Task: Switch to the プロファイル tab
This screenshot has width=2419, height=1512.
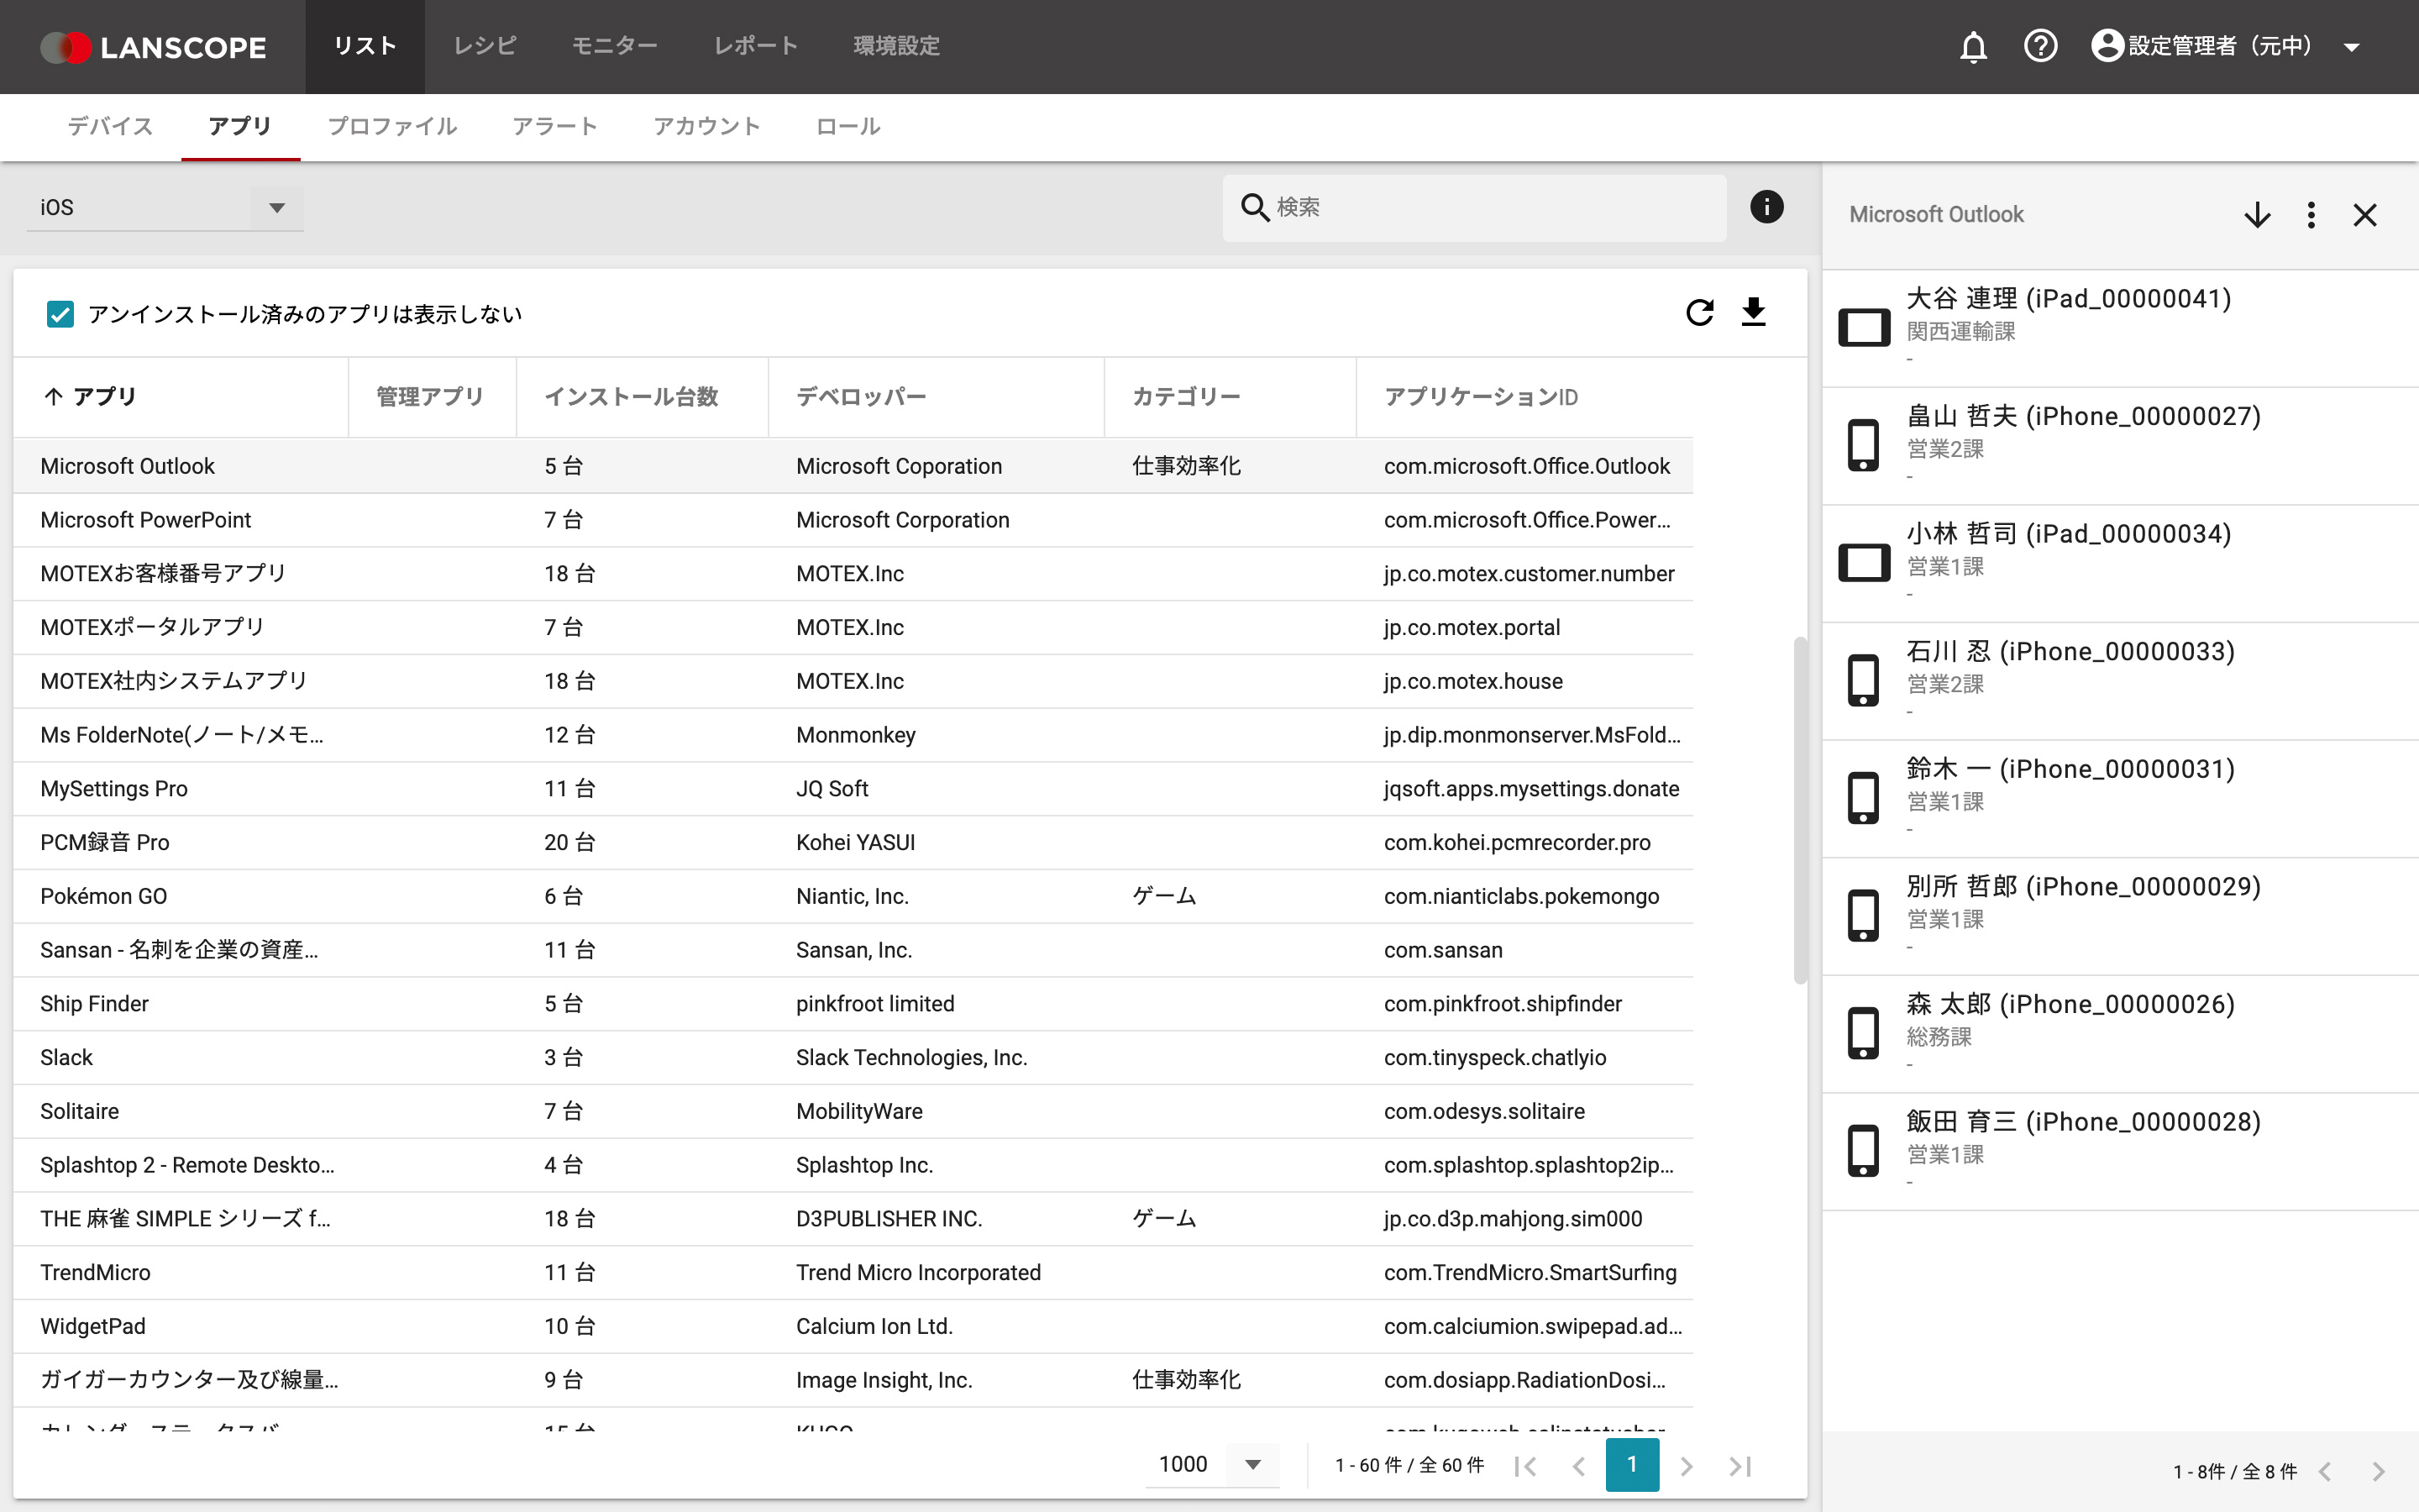Action: pos(393,126)
